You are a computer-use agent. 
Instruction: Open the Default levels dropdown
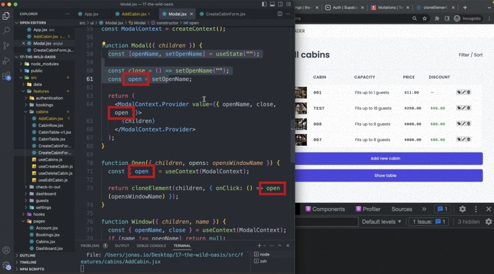coord(381,221)
